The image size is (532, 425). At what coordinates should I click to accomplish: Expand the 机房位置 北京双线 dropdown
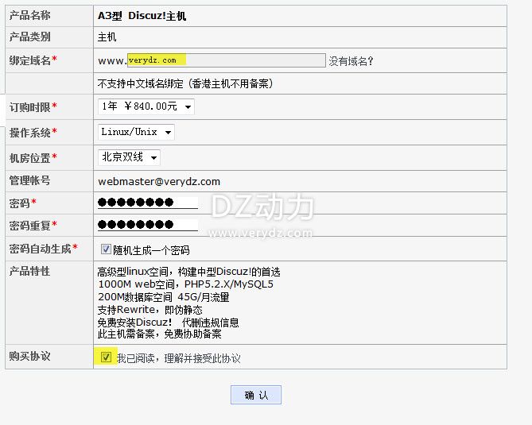coord(129,157)
